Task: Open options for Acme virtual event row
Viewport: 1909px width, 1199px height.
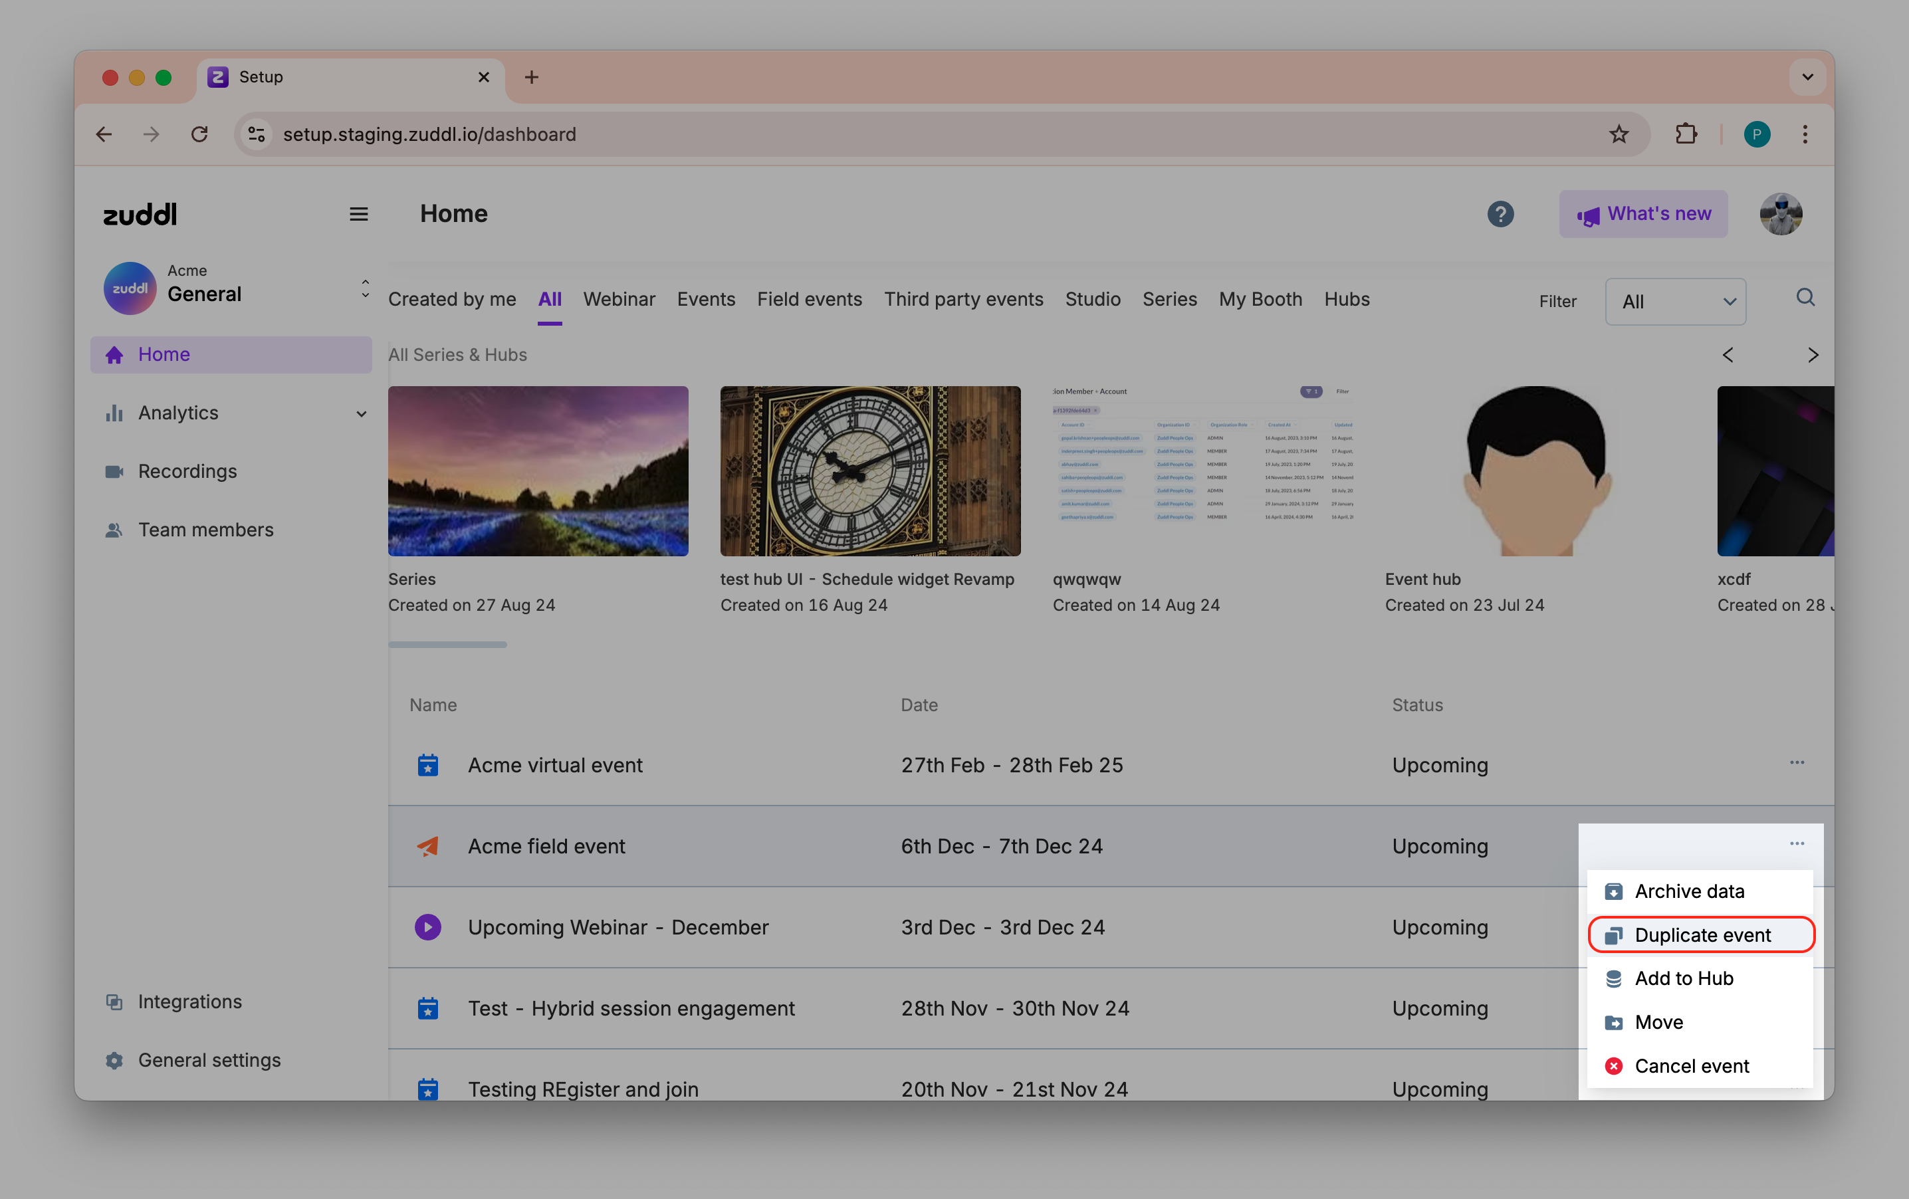Action: pyautogui.click(x=1797, y=762)
